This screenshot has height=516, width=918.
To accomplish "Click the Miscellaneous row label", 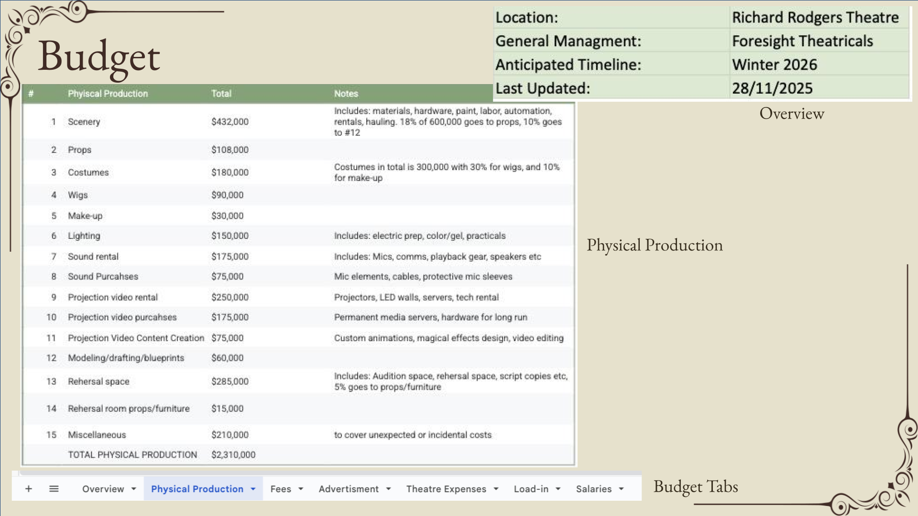I will (x=97, y=435).
